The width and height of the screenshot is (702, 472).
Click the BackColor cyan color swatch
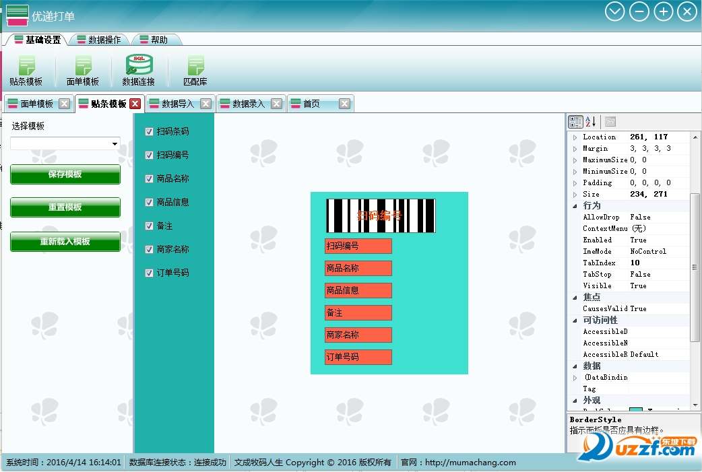click(x=636, y=409)
